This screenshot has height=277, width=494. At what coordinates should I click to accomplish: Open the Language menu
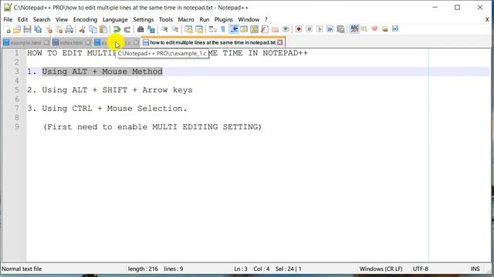click(x=115, y=19)
